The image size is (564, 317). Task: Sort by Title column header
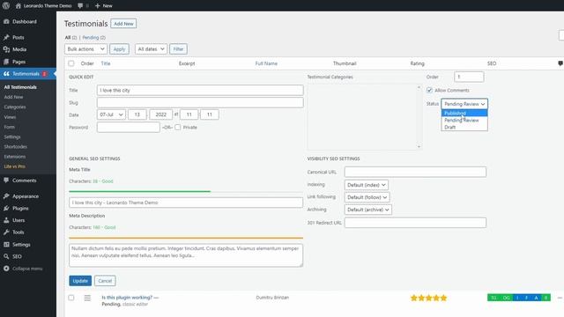pyautogui.click(x=106, y=63)
